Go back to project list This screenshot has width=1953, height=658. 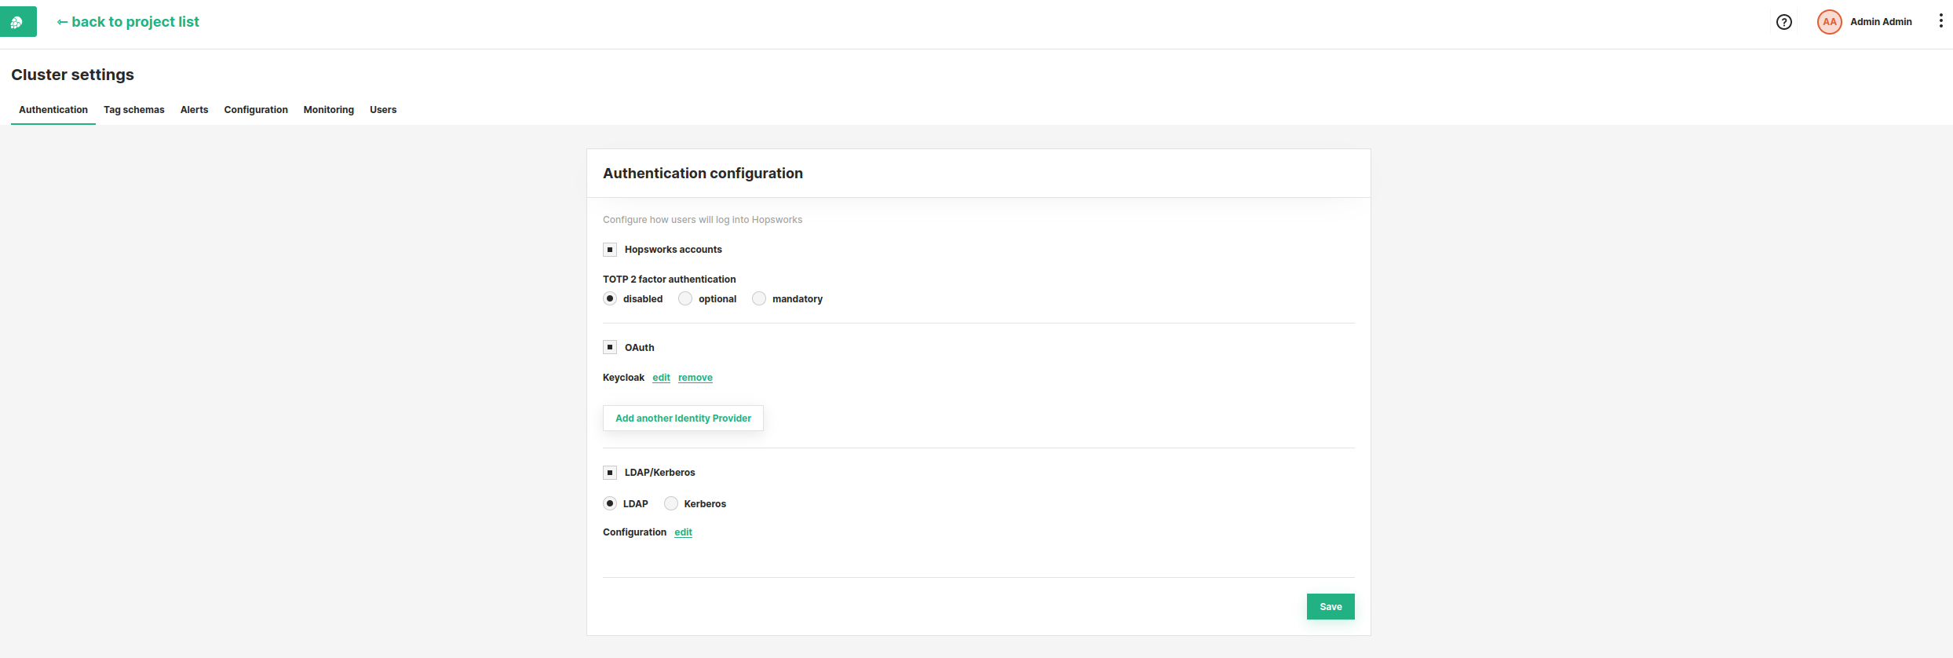point(128,22)
